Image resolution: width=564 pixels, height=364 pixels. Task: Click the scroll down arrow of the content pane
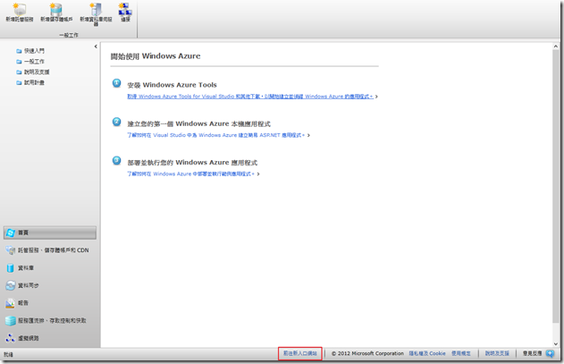[556, 343]
